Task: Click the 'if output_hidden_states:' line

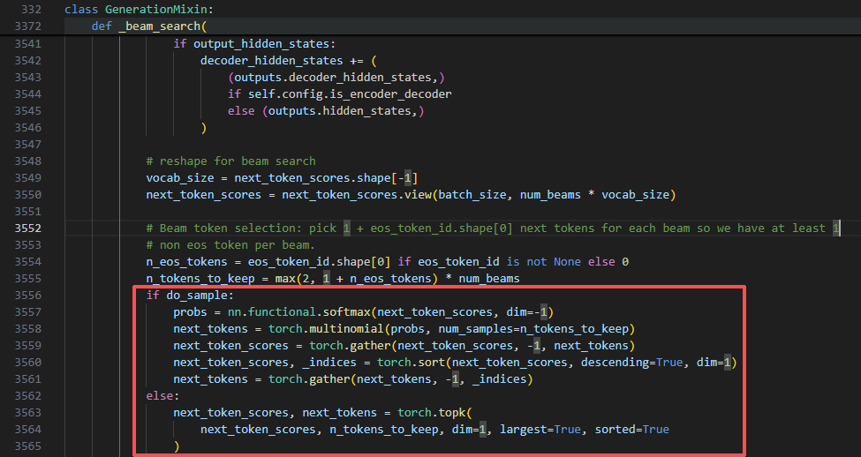Action: pos(254,43)
